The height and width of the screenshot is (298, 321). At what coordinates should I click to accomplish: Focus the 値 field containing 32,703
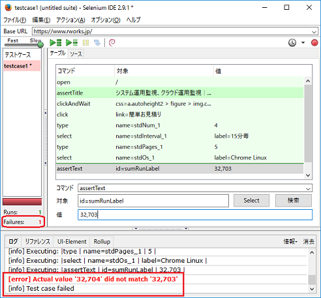(x=195, y=215)
